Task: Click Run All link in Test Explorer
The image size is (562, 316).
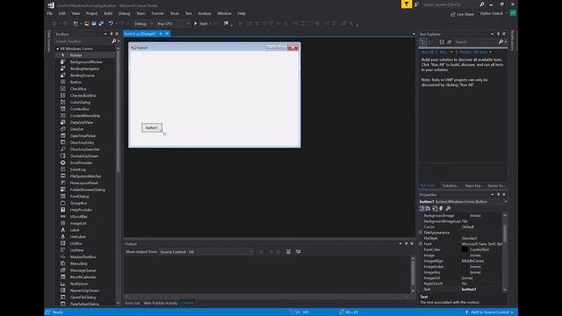Action: click(427, 53)
